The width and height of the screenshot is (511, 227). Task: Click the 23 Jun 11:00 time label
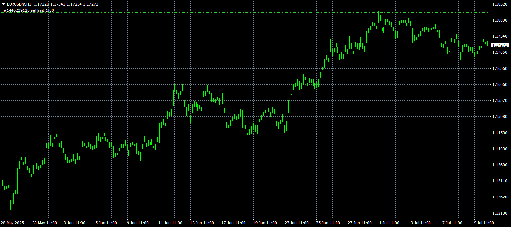296,223
